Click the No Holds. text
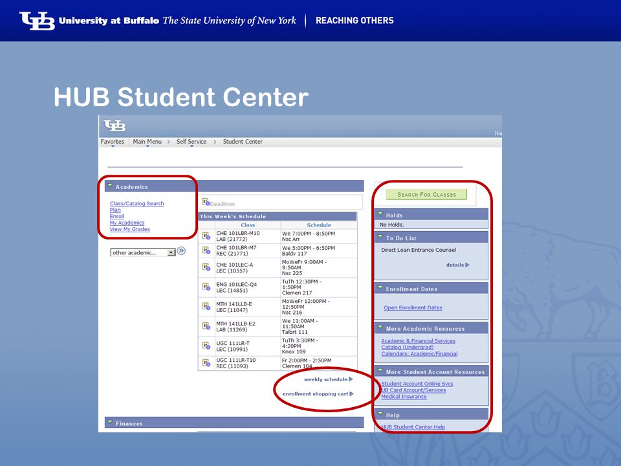Image resolution: width=621 pixels, height=466 pixels. click(x=392, y=225)
